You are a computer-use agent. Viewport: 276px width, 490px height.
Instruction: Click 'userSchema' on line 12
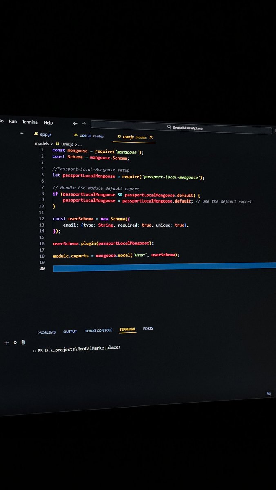81,219
